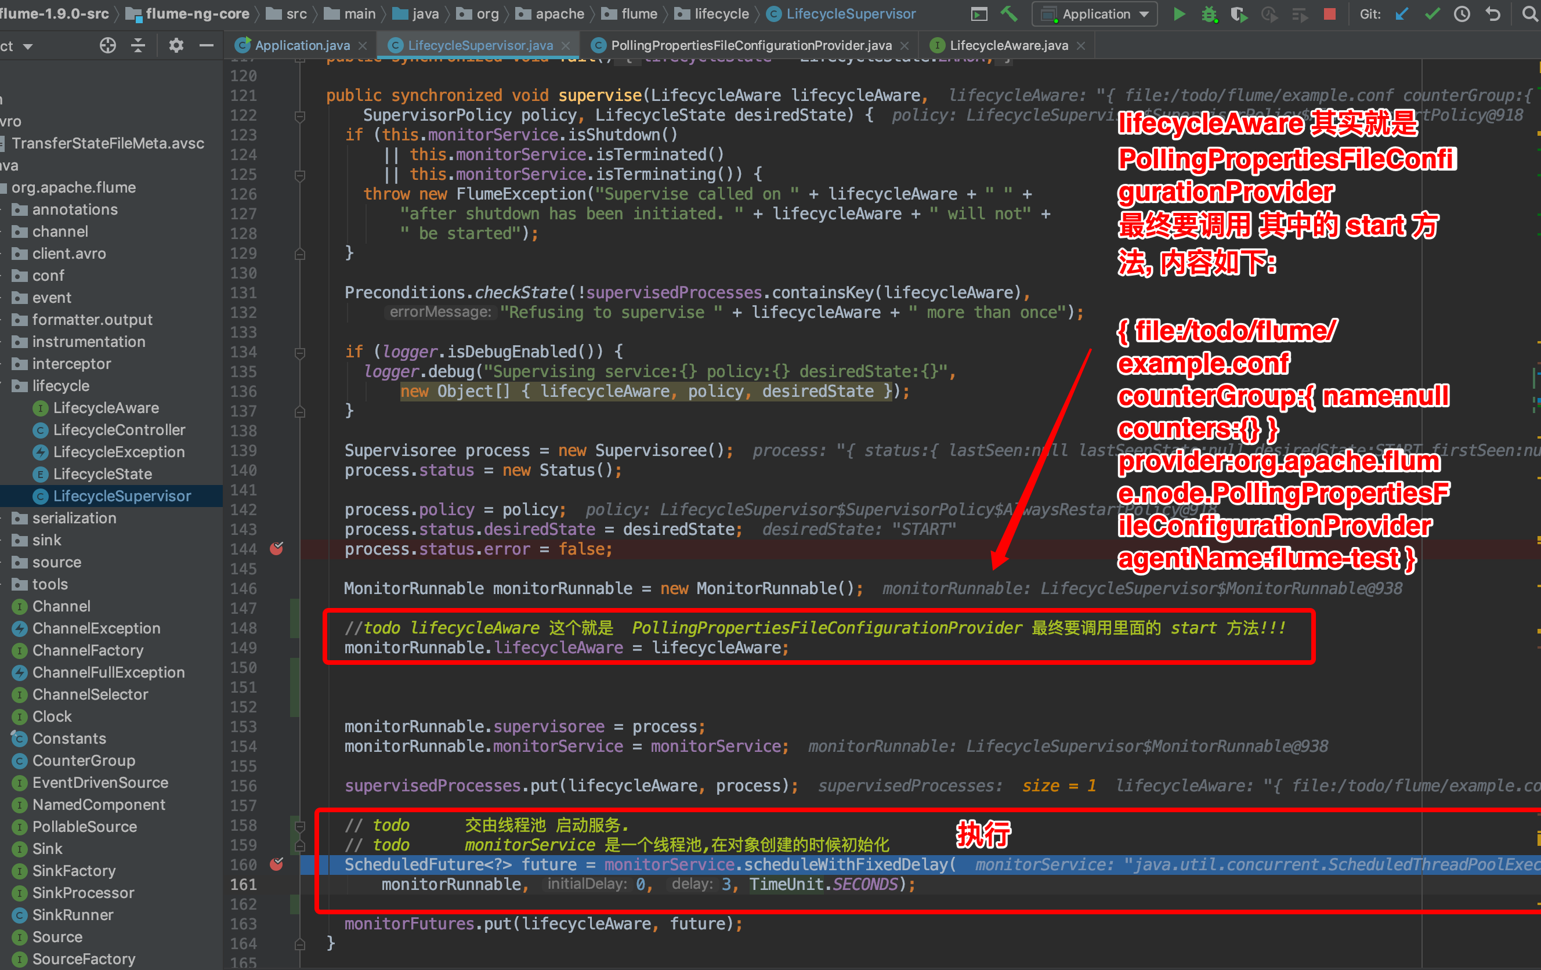Run Application with coverage
Image resolution: width=1541 pixels, height=970 pixels.
click(x=1239, y=13)
